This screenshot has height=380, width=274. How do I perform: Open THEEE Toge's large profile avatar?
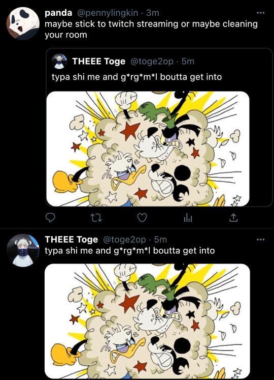(x=23, y=250)
